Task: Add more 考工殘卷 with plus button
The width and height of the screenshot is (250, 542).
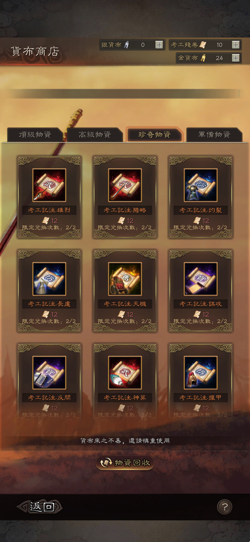Action: 236,45
